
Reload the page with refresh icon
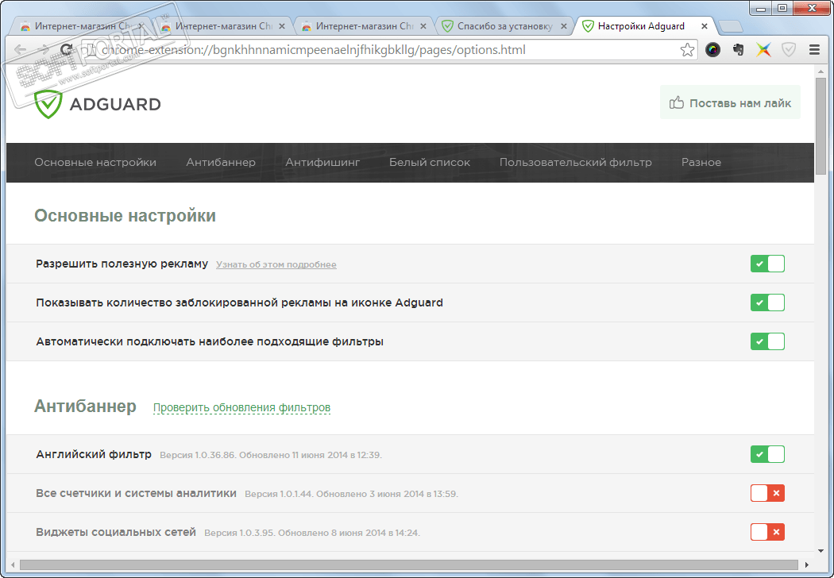click(x=67, y=50)
